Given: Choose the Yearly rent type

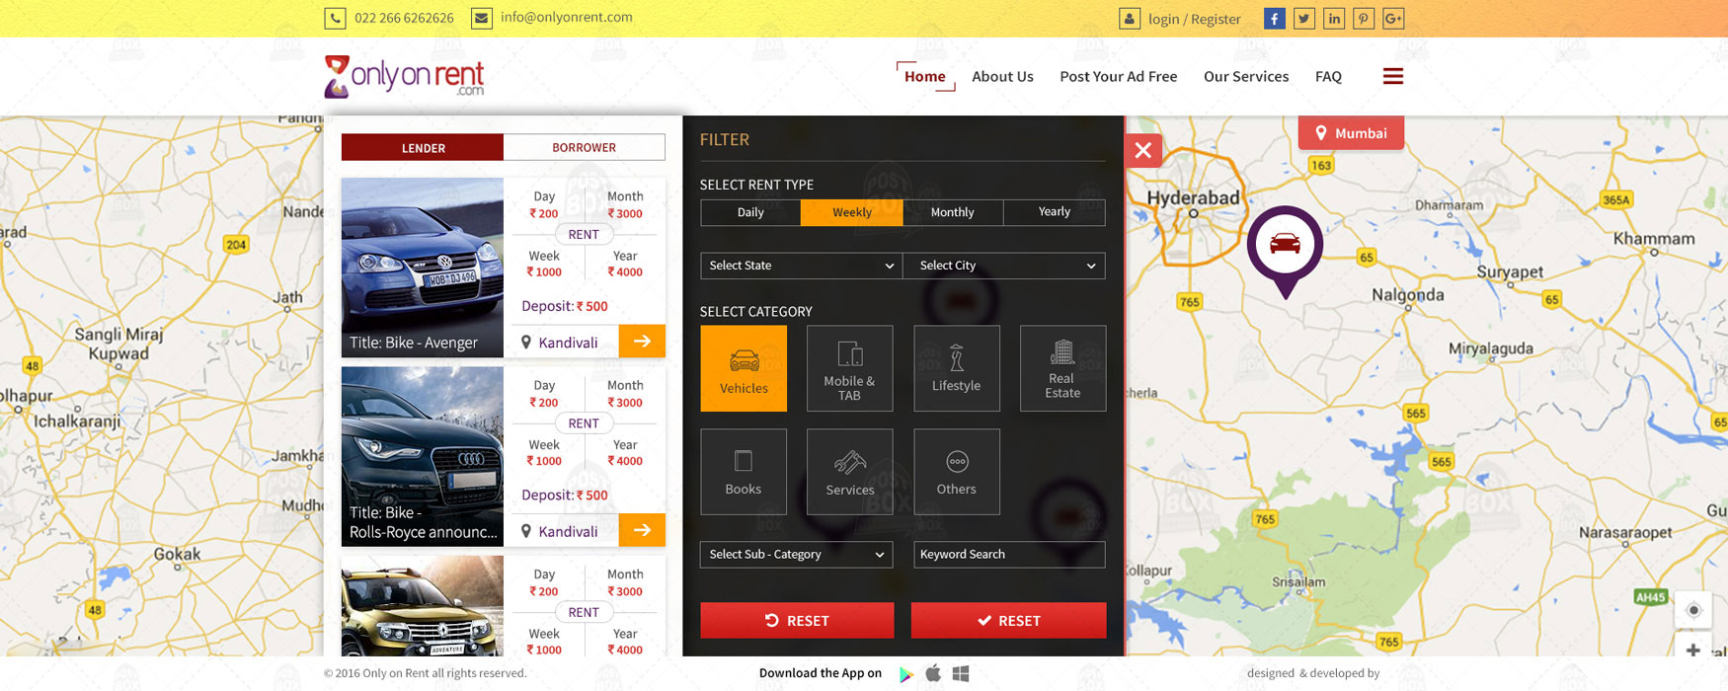Looking at the screenshot, I should point(1054,212).
